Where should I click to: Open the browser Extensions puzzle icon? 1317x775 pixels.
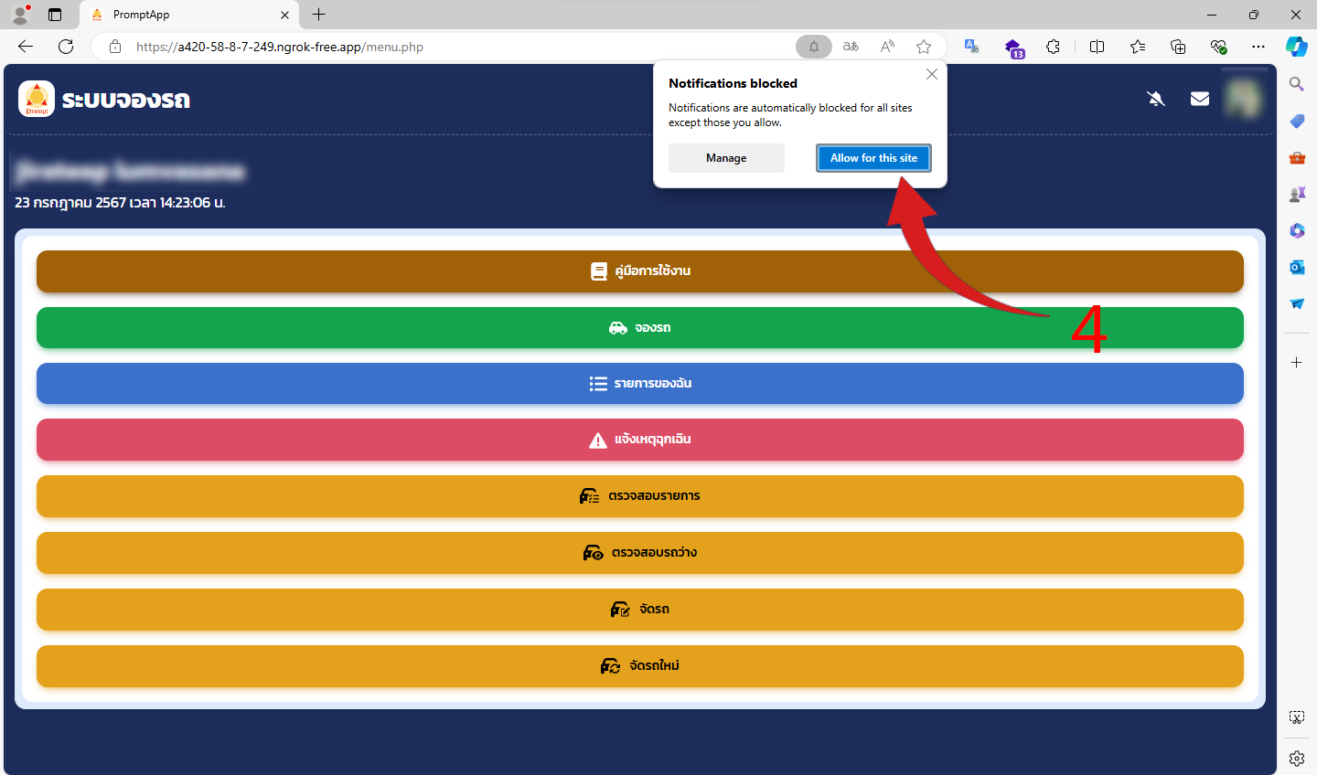click(x=1053, y=47)
